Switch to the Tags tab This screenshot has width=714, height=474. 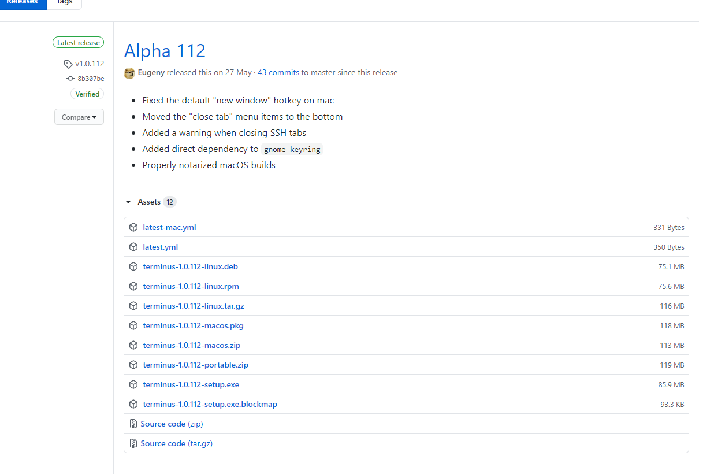click(x=64, y=2)
